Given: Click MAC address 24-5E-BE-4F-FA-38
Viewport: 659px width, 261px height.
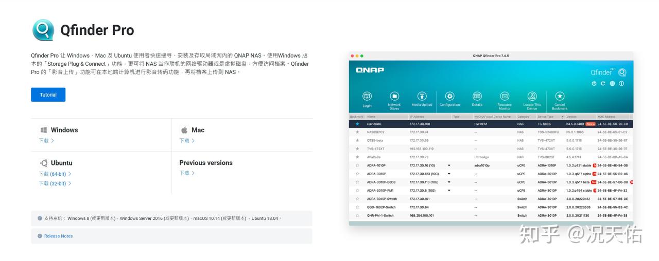Looking at the screenshot, I should [x=613, y=215].
